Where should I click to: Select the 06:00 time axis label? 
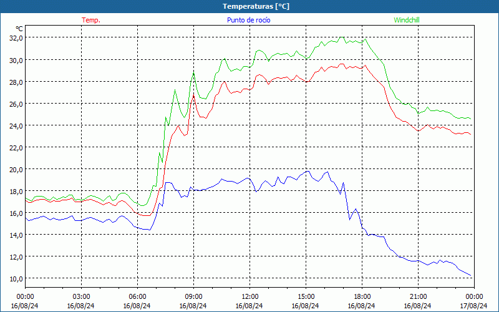[137, 296]
